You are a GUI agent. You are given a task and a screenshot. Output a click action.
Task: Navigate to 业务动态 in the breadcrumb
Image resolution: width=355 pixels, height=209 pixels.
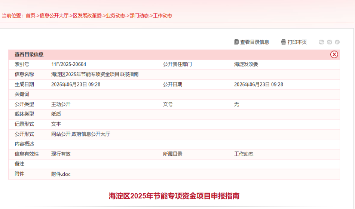[116, 16]
